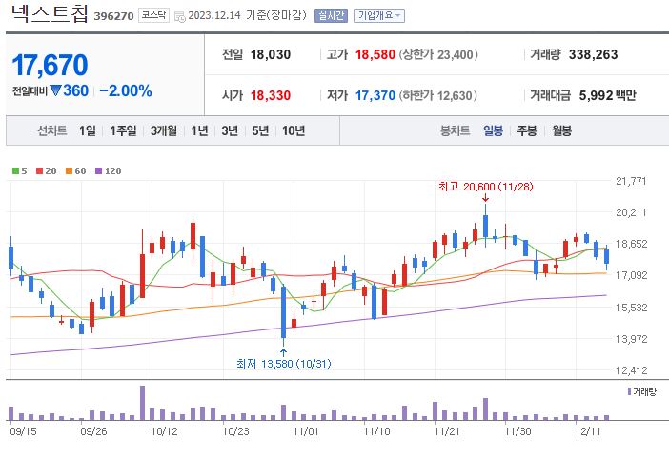Click the 최저 13,580 (10/31) low marker
The width and height of the screenshot is (669, 459).
click(x=284, y=364)
